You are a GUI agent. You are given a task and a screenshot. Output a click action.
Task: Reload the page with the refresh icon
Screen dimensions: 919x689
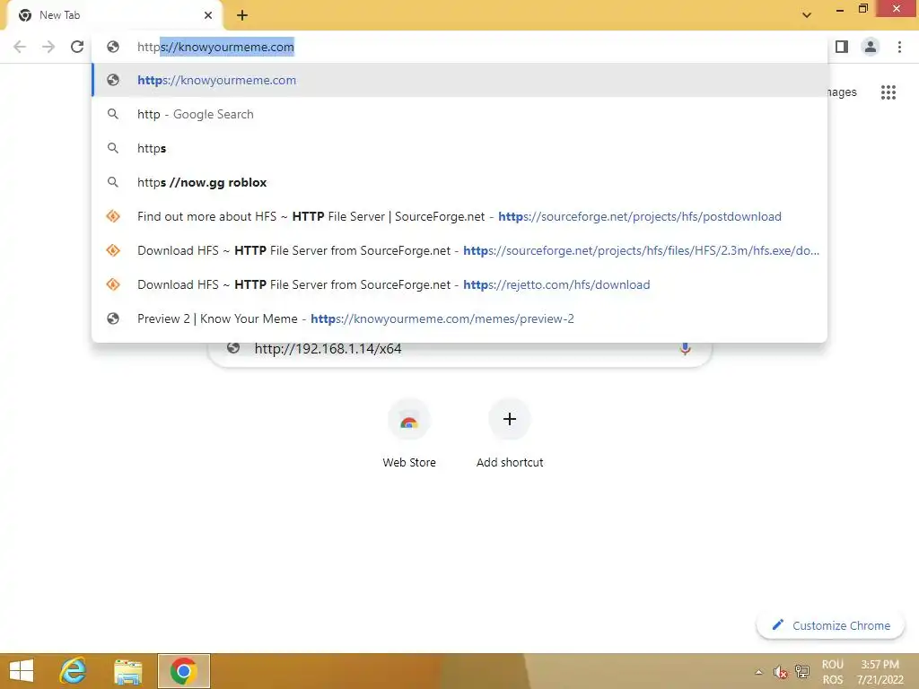click(77, 47)
